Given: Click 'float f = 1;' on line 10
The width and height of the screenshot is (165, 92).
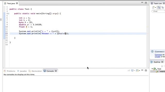Looking at the screenshot, I should tap(26, 27).
